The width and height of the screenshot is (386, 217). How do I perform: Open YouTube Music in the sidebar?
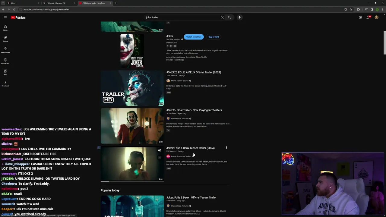(x=5, y=61)
